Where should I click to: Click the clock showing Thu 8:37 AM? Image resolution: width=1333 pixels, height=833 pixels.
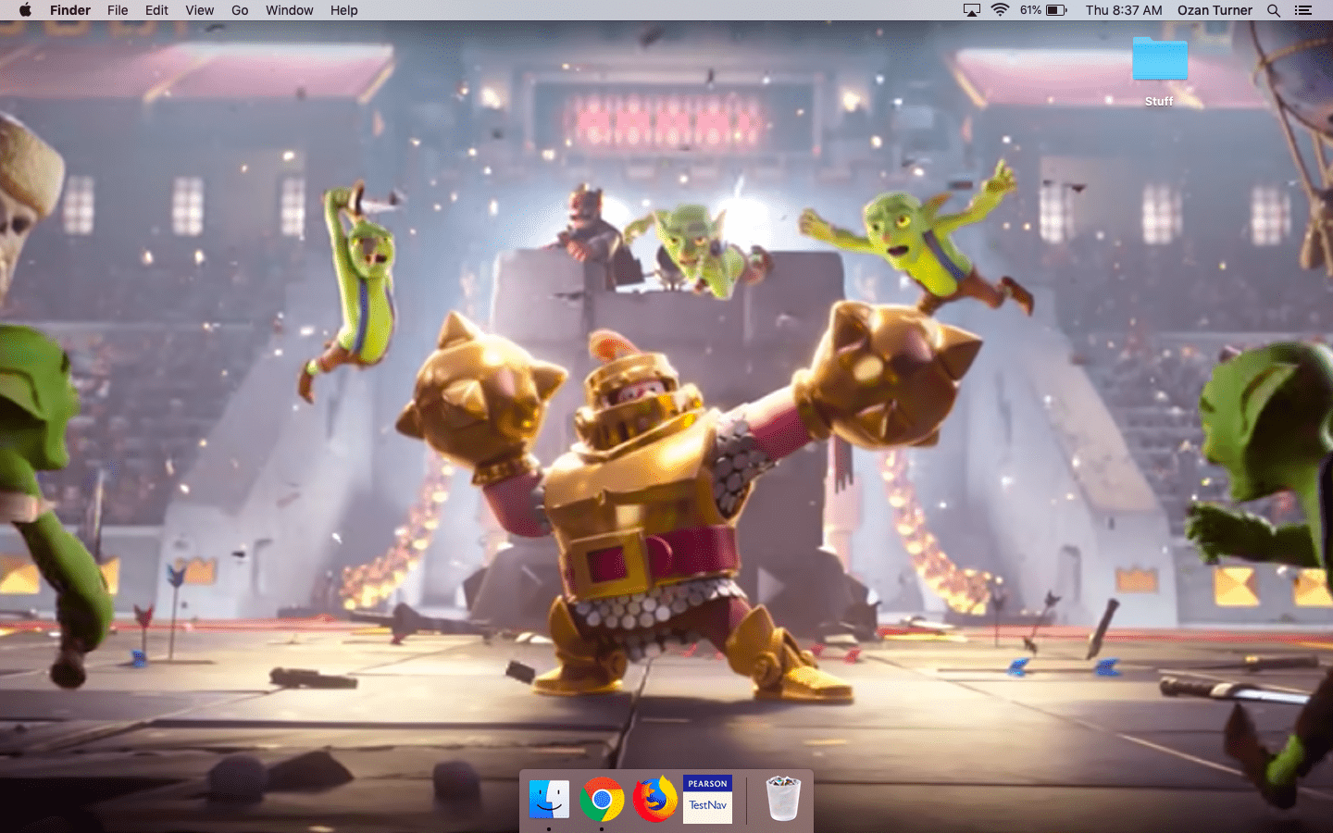click(x=1124, y=10)
